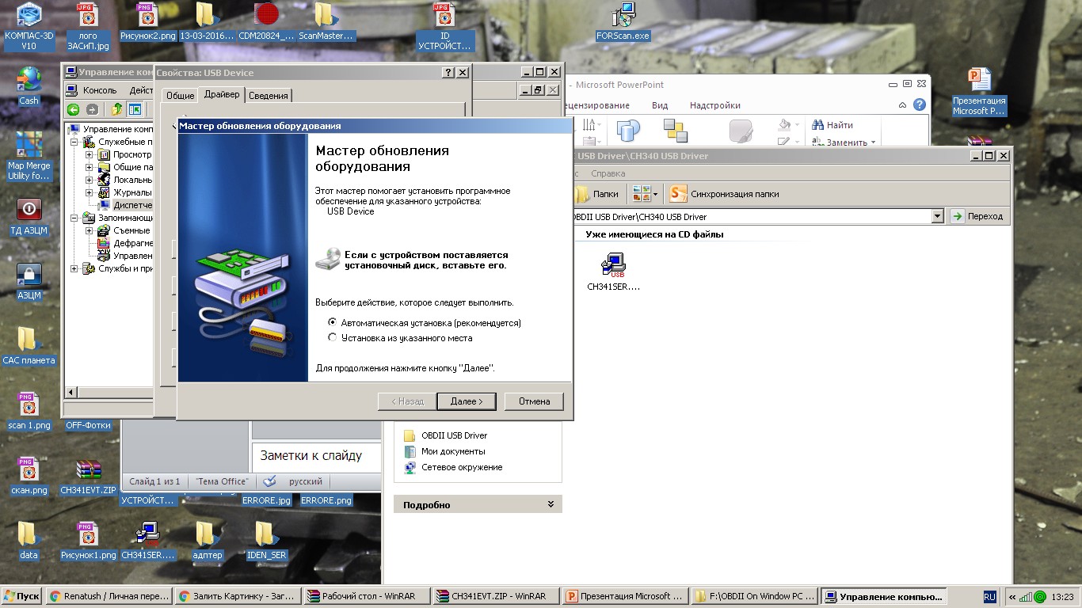The height and width of the screenshot is (608, 1082).
Task: Expand the 'Журналы' tree node
Action: click(90, 192)
